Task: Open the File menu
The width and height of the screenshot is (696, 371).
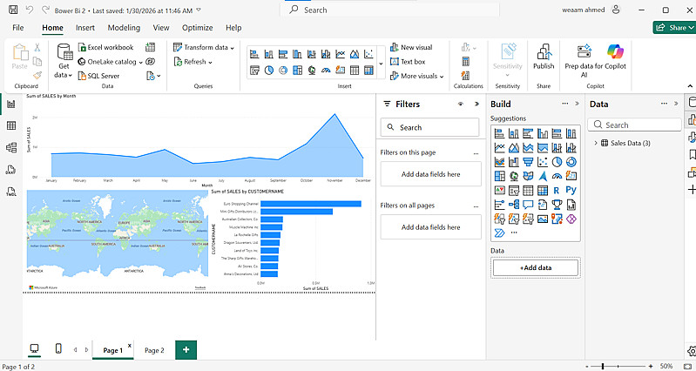Action: tap(18, 28)
